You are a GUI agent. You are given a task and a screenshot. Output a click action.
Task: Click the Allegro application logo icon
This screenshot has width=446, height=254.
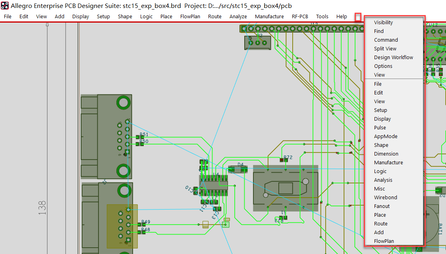point(5,6)
